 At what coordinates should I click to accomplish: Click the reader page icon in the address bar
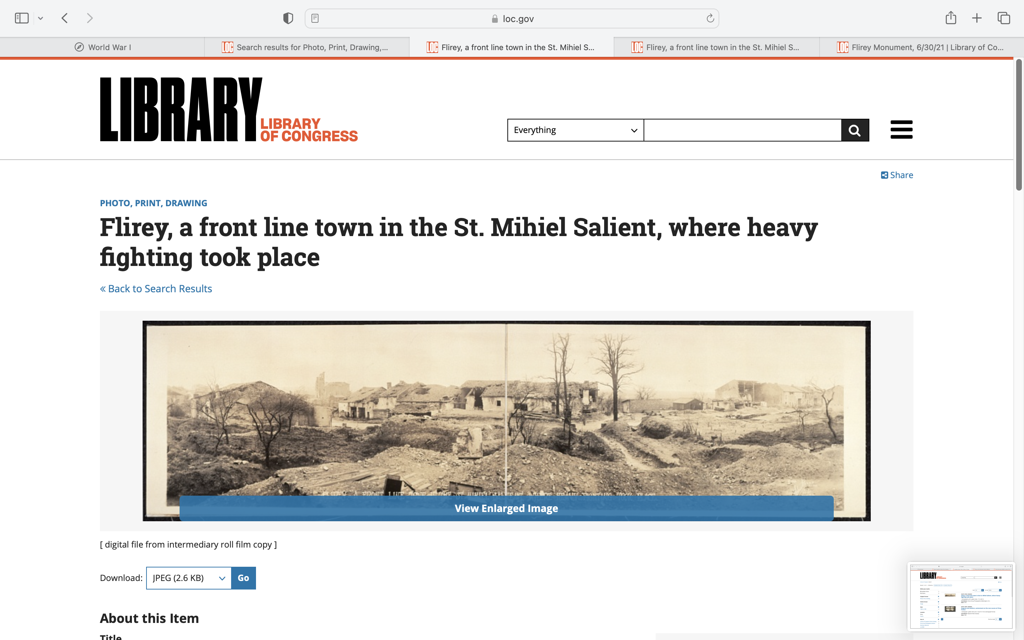(315, 18)
